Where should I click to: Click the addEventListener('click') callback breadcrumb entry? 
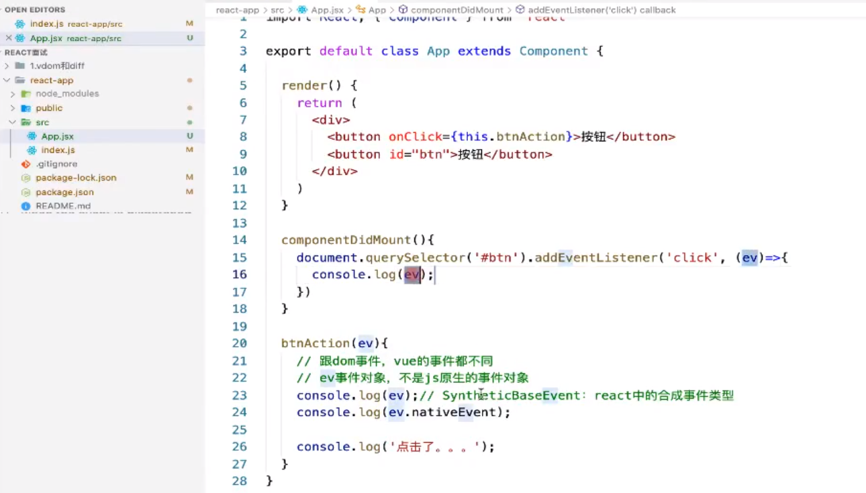pos(602,10)
